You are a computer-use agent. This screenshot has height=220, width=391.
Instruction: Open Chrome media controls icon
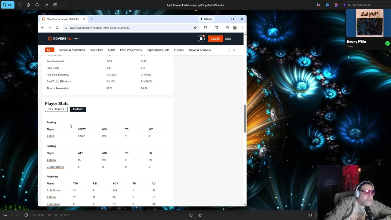(x=227, y=28)
